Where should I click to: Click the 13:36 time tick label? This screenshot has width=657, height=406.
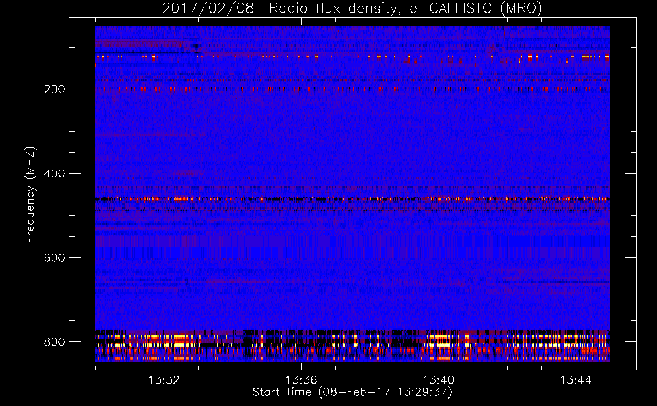pyautogui.click(x=301, y=380)
